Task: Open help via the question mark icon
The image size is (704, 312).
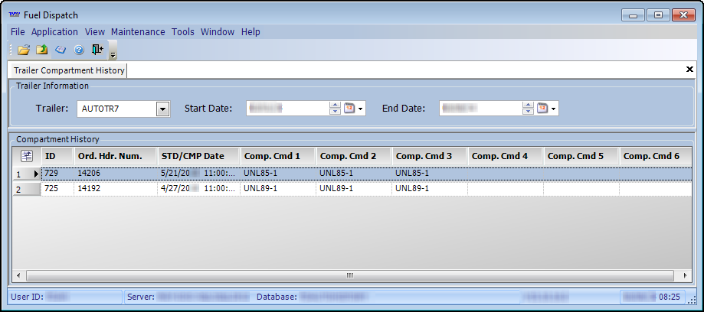Action: [x=79, y=50]
